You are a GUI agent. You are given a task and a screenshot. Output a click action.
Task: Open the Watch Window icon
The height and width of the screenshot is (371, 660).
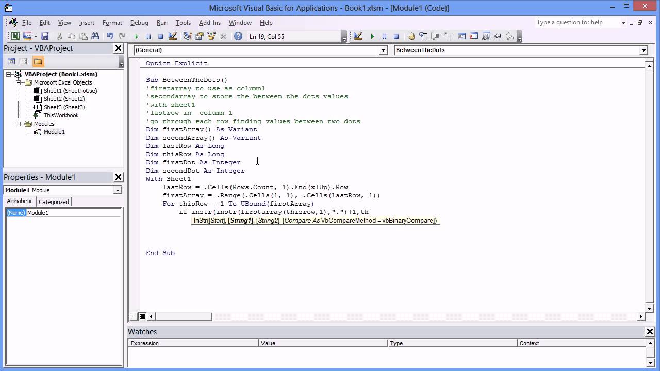click(x=486, y=36)
